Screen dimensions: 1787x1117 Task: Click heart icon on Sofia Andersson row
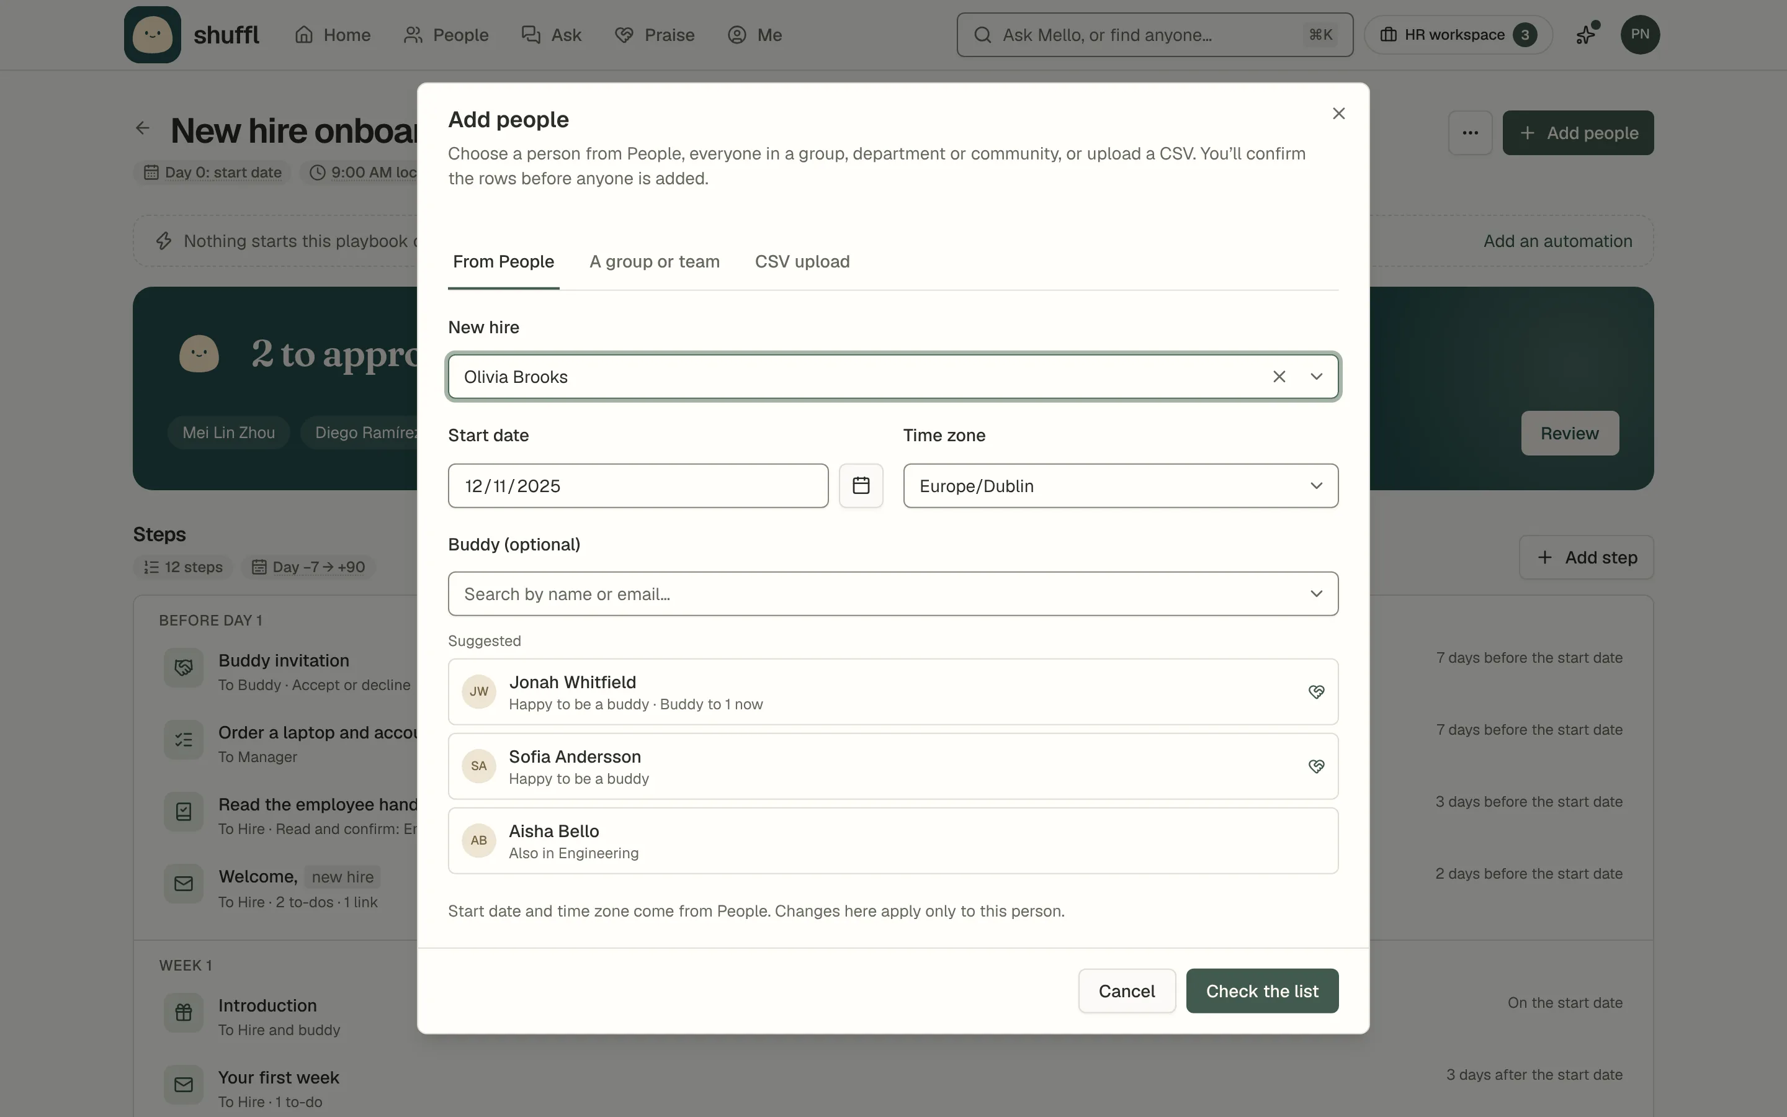pyautogui.click(x=1316, y=766)
